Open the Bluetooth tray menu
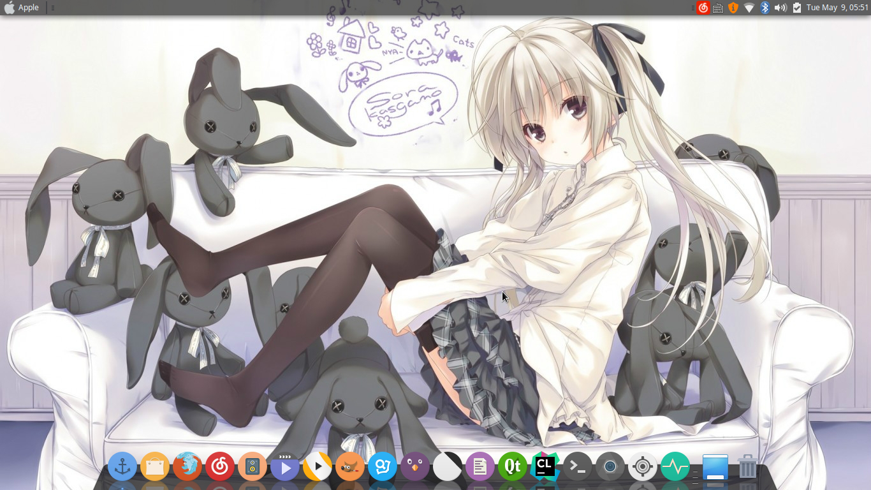 pos(765,8)
